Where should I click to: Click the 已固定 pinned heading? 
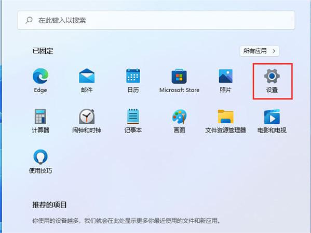[x=43, y=51]
